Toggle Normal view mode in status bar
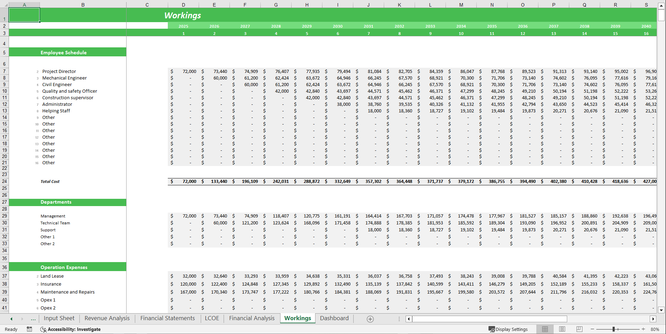This screenshot has width=666, height=334. tap(545, 329)
